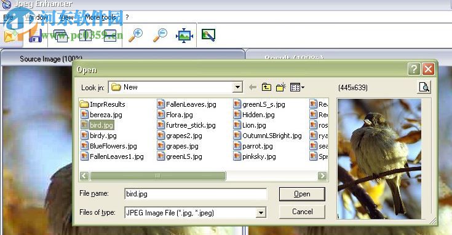This screenshot has width=452, height=235.
Task: Click the save floppy disk icon
Action: pyautogui.click(x=35, y=36)
